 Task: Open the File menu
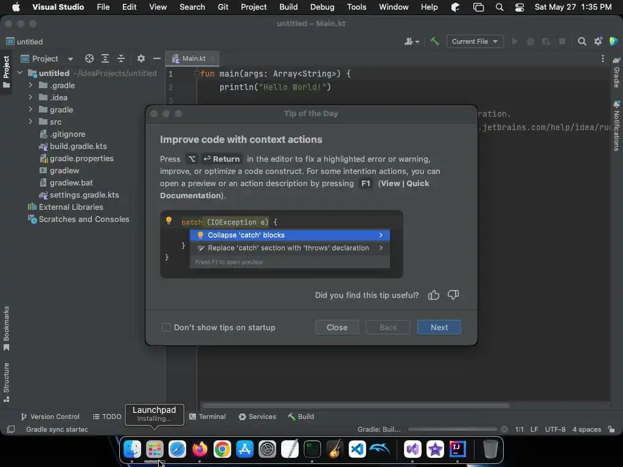click(103, 7)
